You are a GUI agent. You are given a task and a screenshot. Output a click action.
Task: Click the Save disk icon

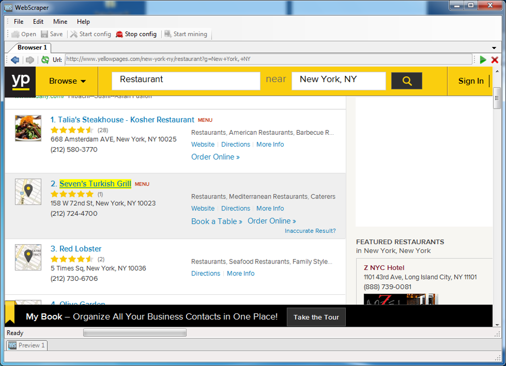click(45, 34)
